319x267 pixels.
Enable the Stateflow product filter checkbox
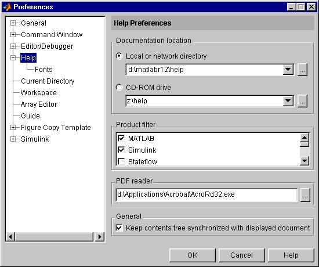click(121, 162)
